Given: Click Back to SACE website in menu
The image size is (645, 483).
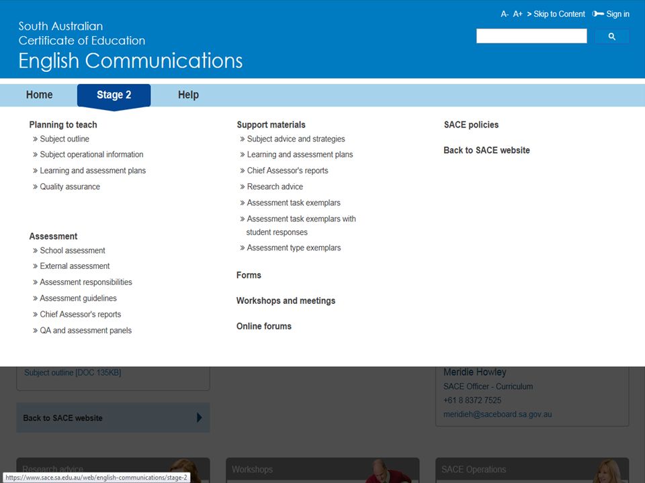Looking at the screenshot, I should point(486,150).
